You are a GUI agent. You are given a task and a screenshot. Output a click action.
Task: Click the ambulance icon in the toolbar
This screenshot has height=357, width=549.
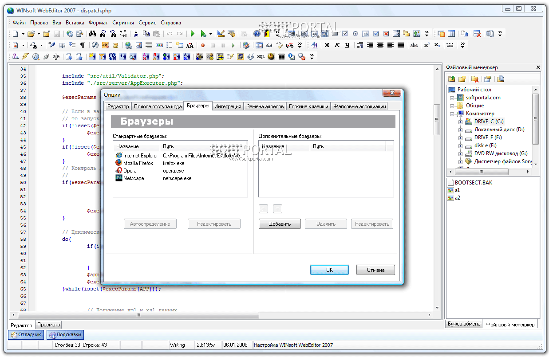point(289,45)
